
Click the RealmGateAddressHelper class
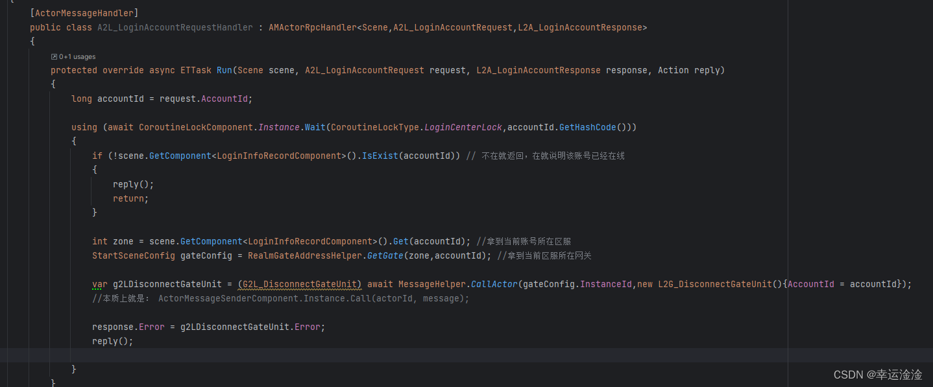(305, 255)
